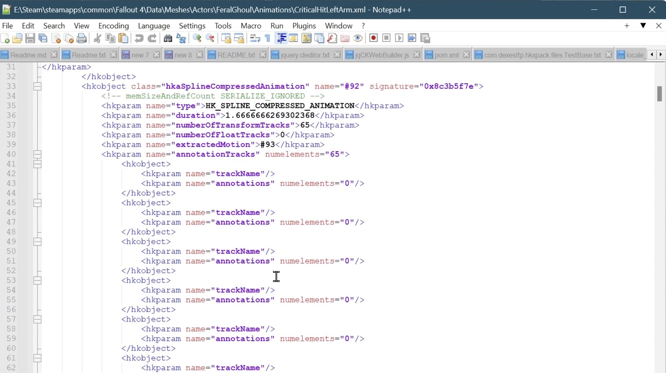Open the Settings menu
Image resolution: width=666 pixels, height=373 pixels.
[192, 26]
